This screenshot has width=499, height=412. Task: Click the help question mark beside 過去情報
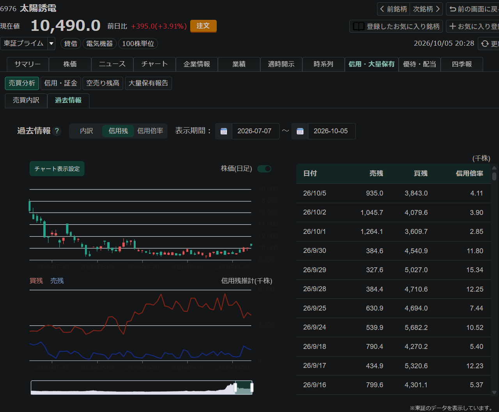click(x=57, y=131)
